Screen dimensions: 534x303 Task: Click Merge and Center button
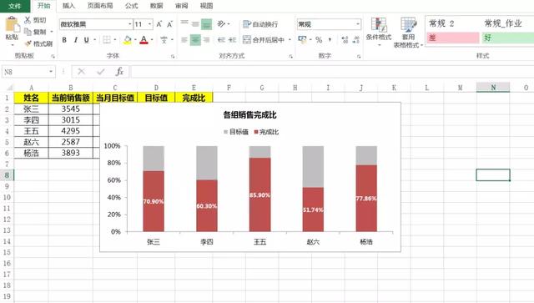click(x=264, y=40)
